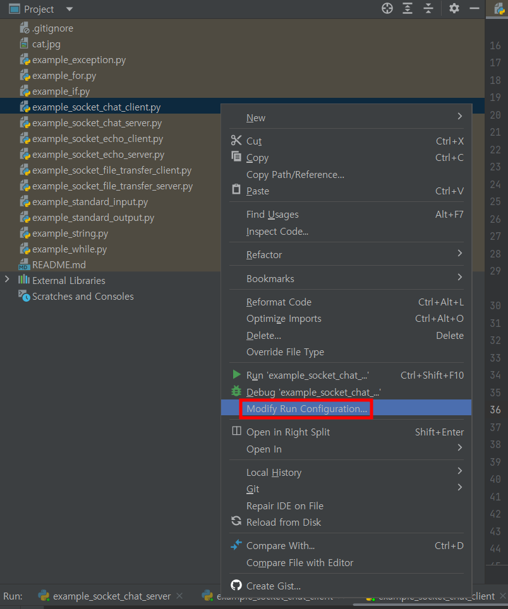Debug 'example_socket_chat_...' from context menu
This screenshot has height=609, width=508.
[346, 393]
